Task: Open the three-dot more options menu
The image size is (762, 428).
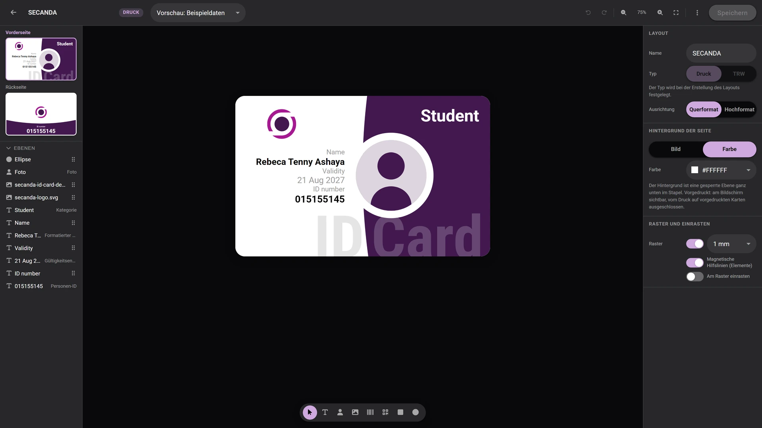Action: [697, 13]
